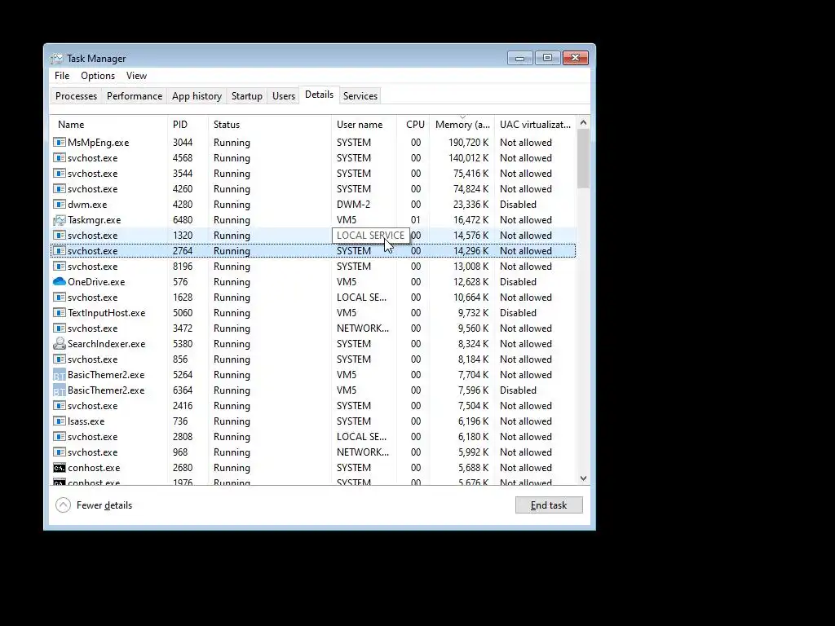Click icon of svchost.exe PID 4260

pos(59,189)
